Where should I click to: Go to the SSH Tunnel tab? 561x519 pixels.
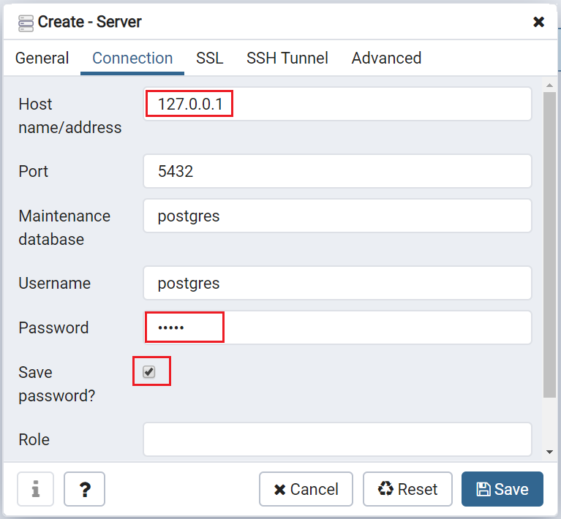click(287, 58)
